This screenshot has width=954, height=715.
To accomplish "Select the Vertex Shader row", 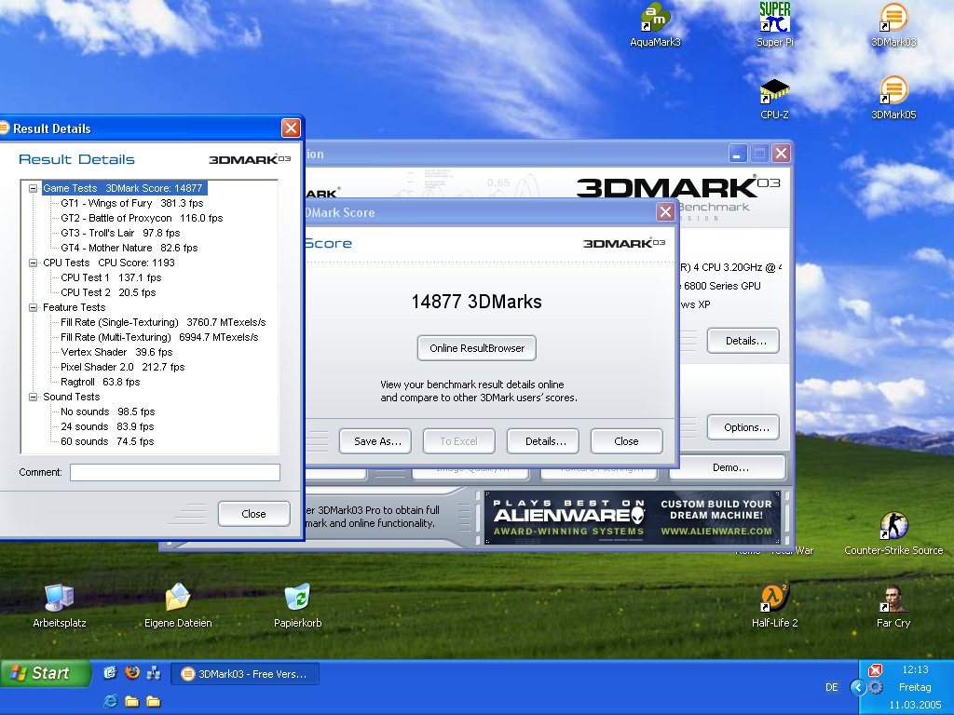I will click(116, 352).
